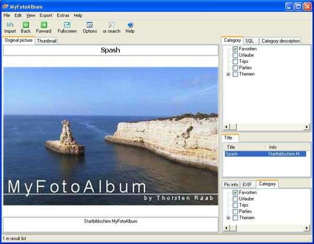Screen dimensions: 314x244
Task: Uncheck Favoriten in bottom Category panel
Action: click(x=235, y=193)
